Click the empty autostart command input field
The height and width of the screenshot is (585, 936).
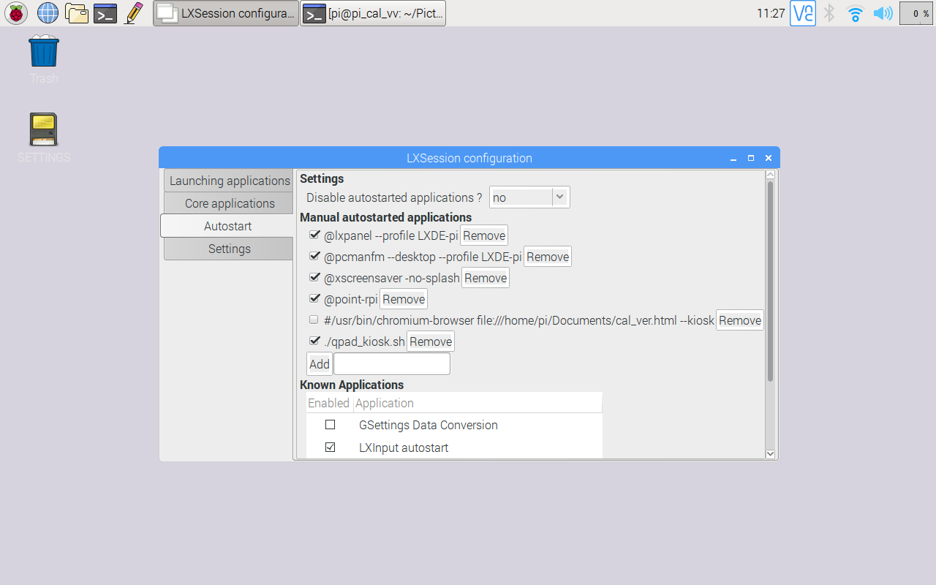pos(391,363)
